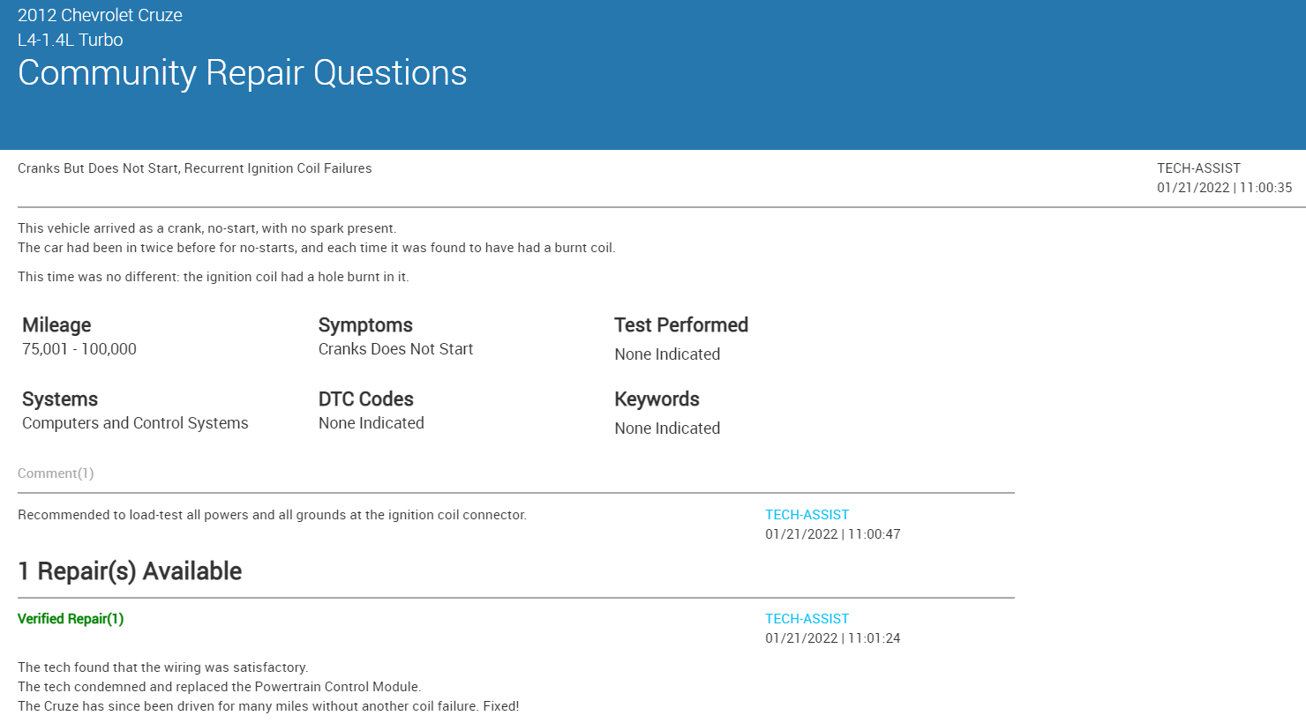The image size is (1306, 723).
Task: Expand the Comment(1) section label
Action: (56, 473)
